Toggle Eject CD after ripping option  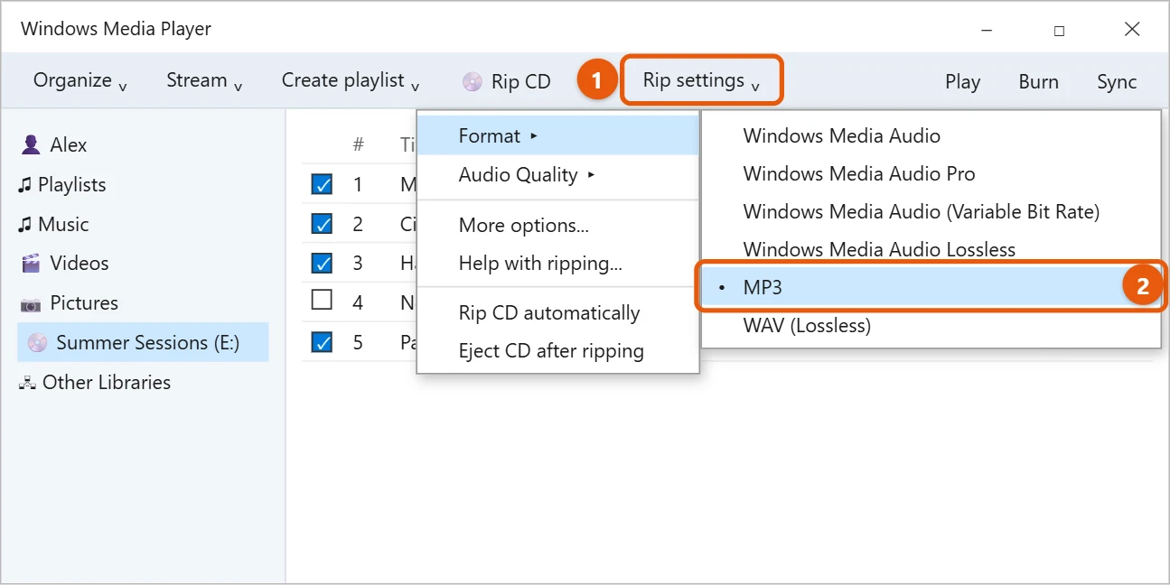pyautogui.click(x=558, y=351)
